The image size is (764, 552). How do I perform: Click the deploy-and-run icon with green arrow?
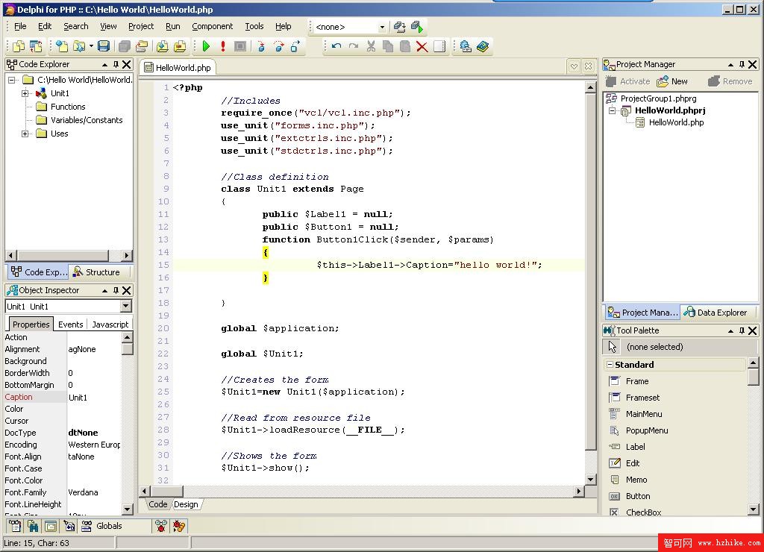coord(417,27)
